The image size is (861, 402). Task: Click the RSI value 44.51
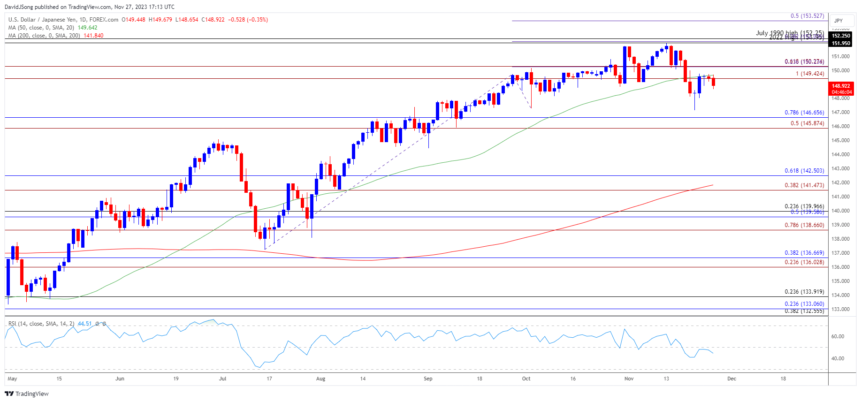pyautogui.click(x=85, y=324)
